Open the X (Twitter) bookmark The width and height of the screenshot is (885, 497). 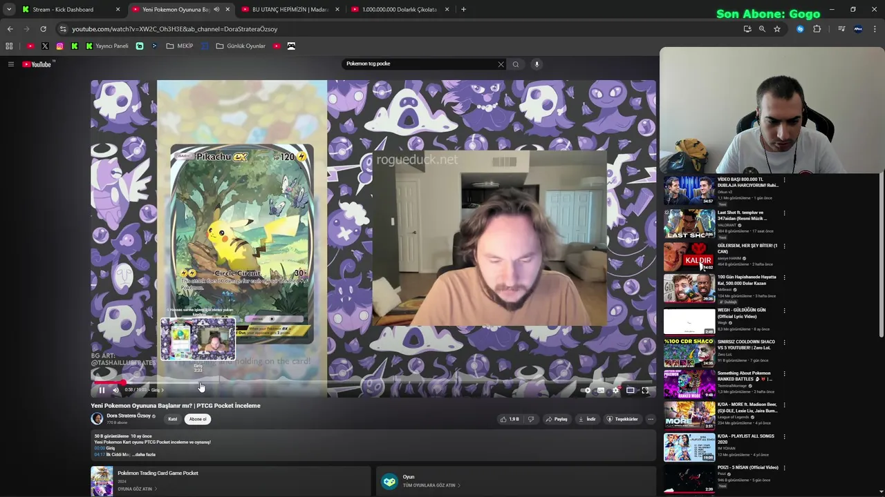(x=45, y=46)
